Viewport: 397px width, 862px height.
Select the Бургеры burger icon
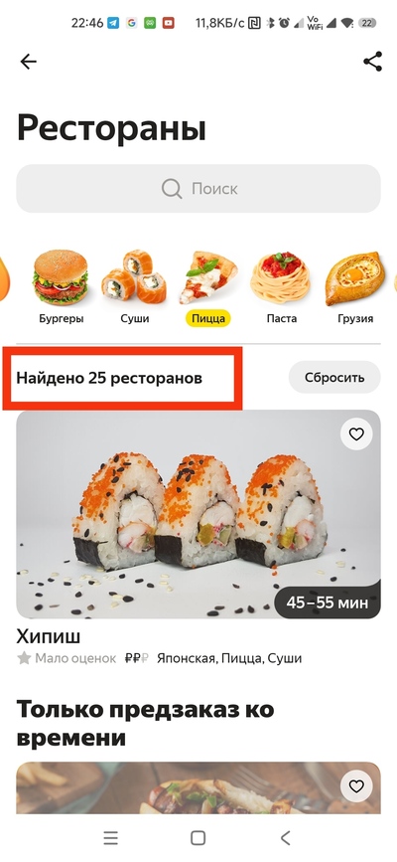[61, 277]
